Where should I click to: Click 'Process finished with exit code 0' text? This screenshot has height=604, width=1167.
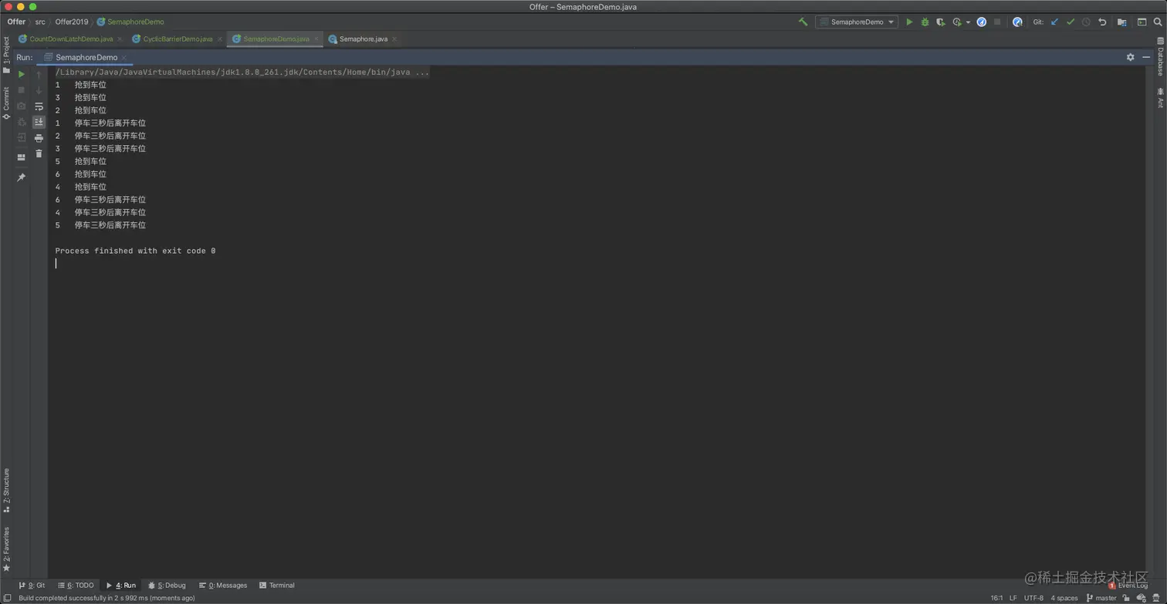135,251
